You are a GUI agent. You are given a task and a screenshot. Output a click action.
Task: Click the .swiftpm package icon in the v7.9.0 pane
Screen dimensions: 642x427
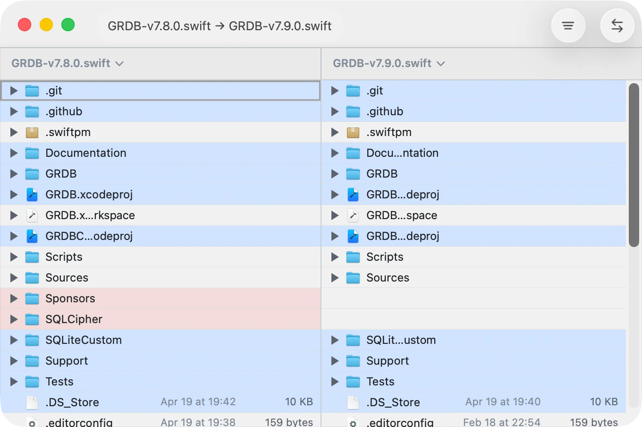pos(353,132)
